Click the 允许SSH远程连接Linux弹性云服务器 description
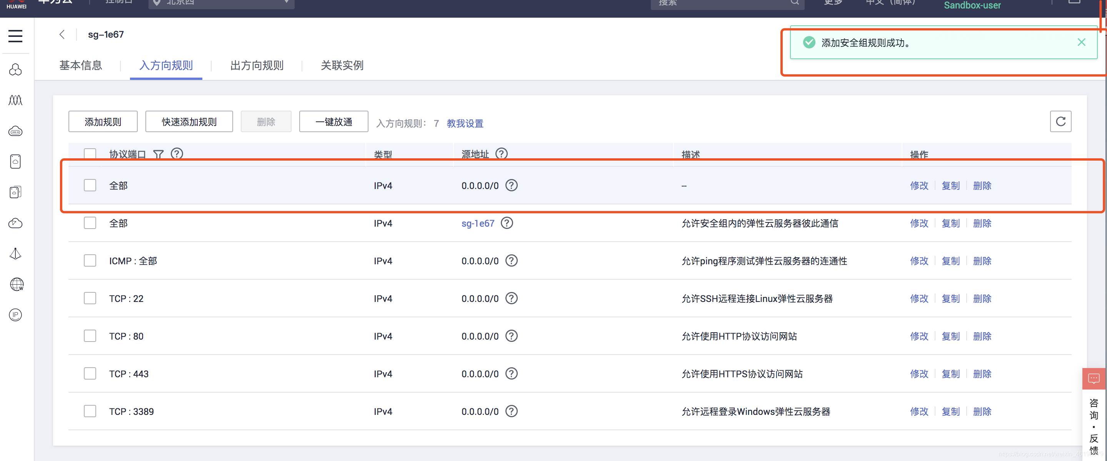This screenshot has height=461, width=1107. tap(757, 298)
